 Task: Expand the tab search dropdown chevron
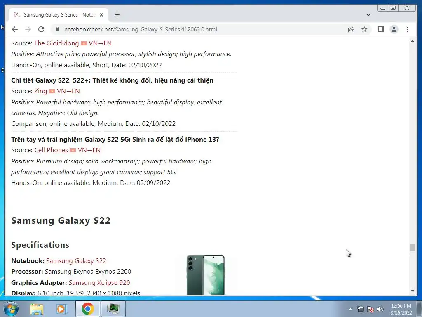coord(368,15)
